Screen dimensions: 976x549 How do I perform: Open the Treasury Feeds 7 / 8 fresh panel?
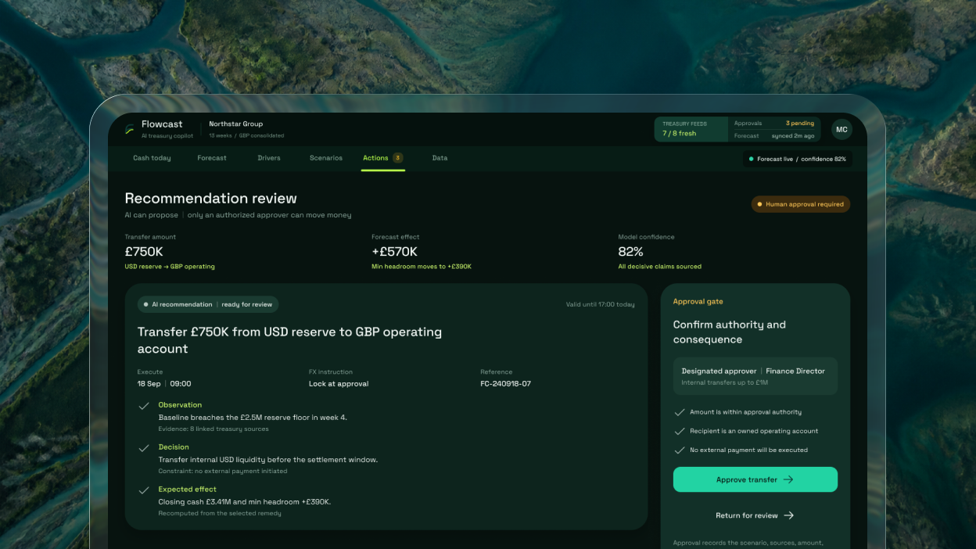pos(691,129)
